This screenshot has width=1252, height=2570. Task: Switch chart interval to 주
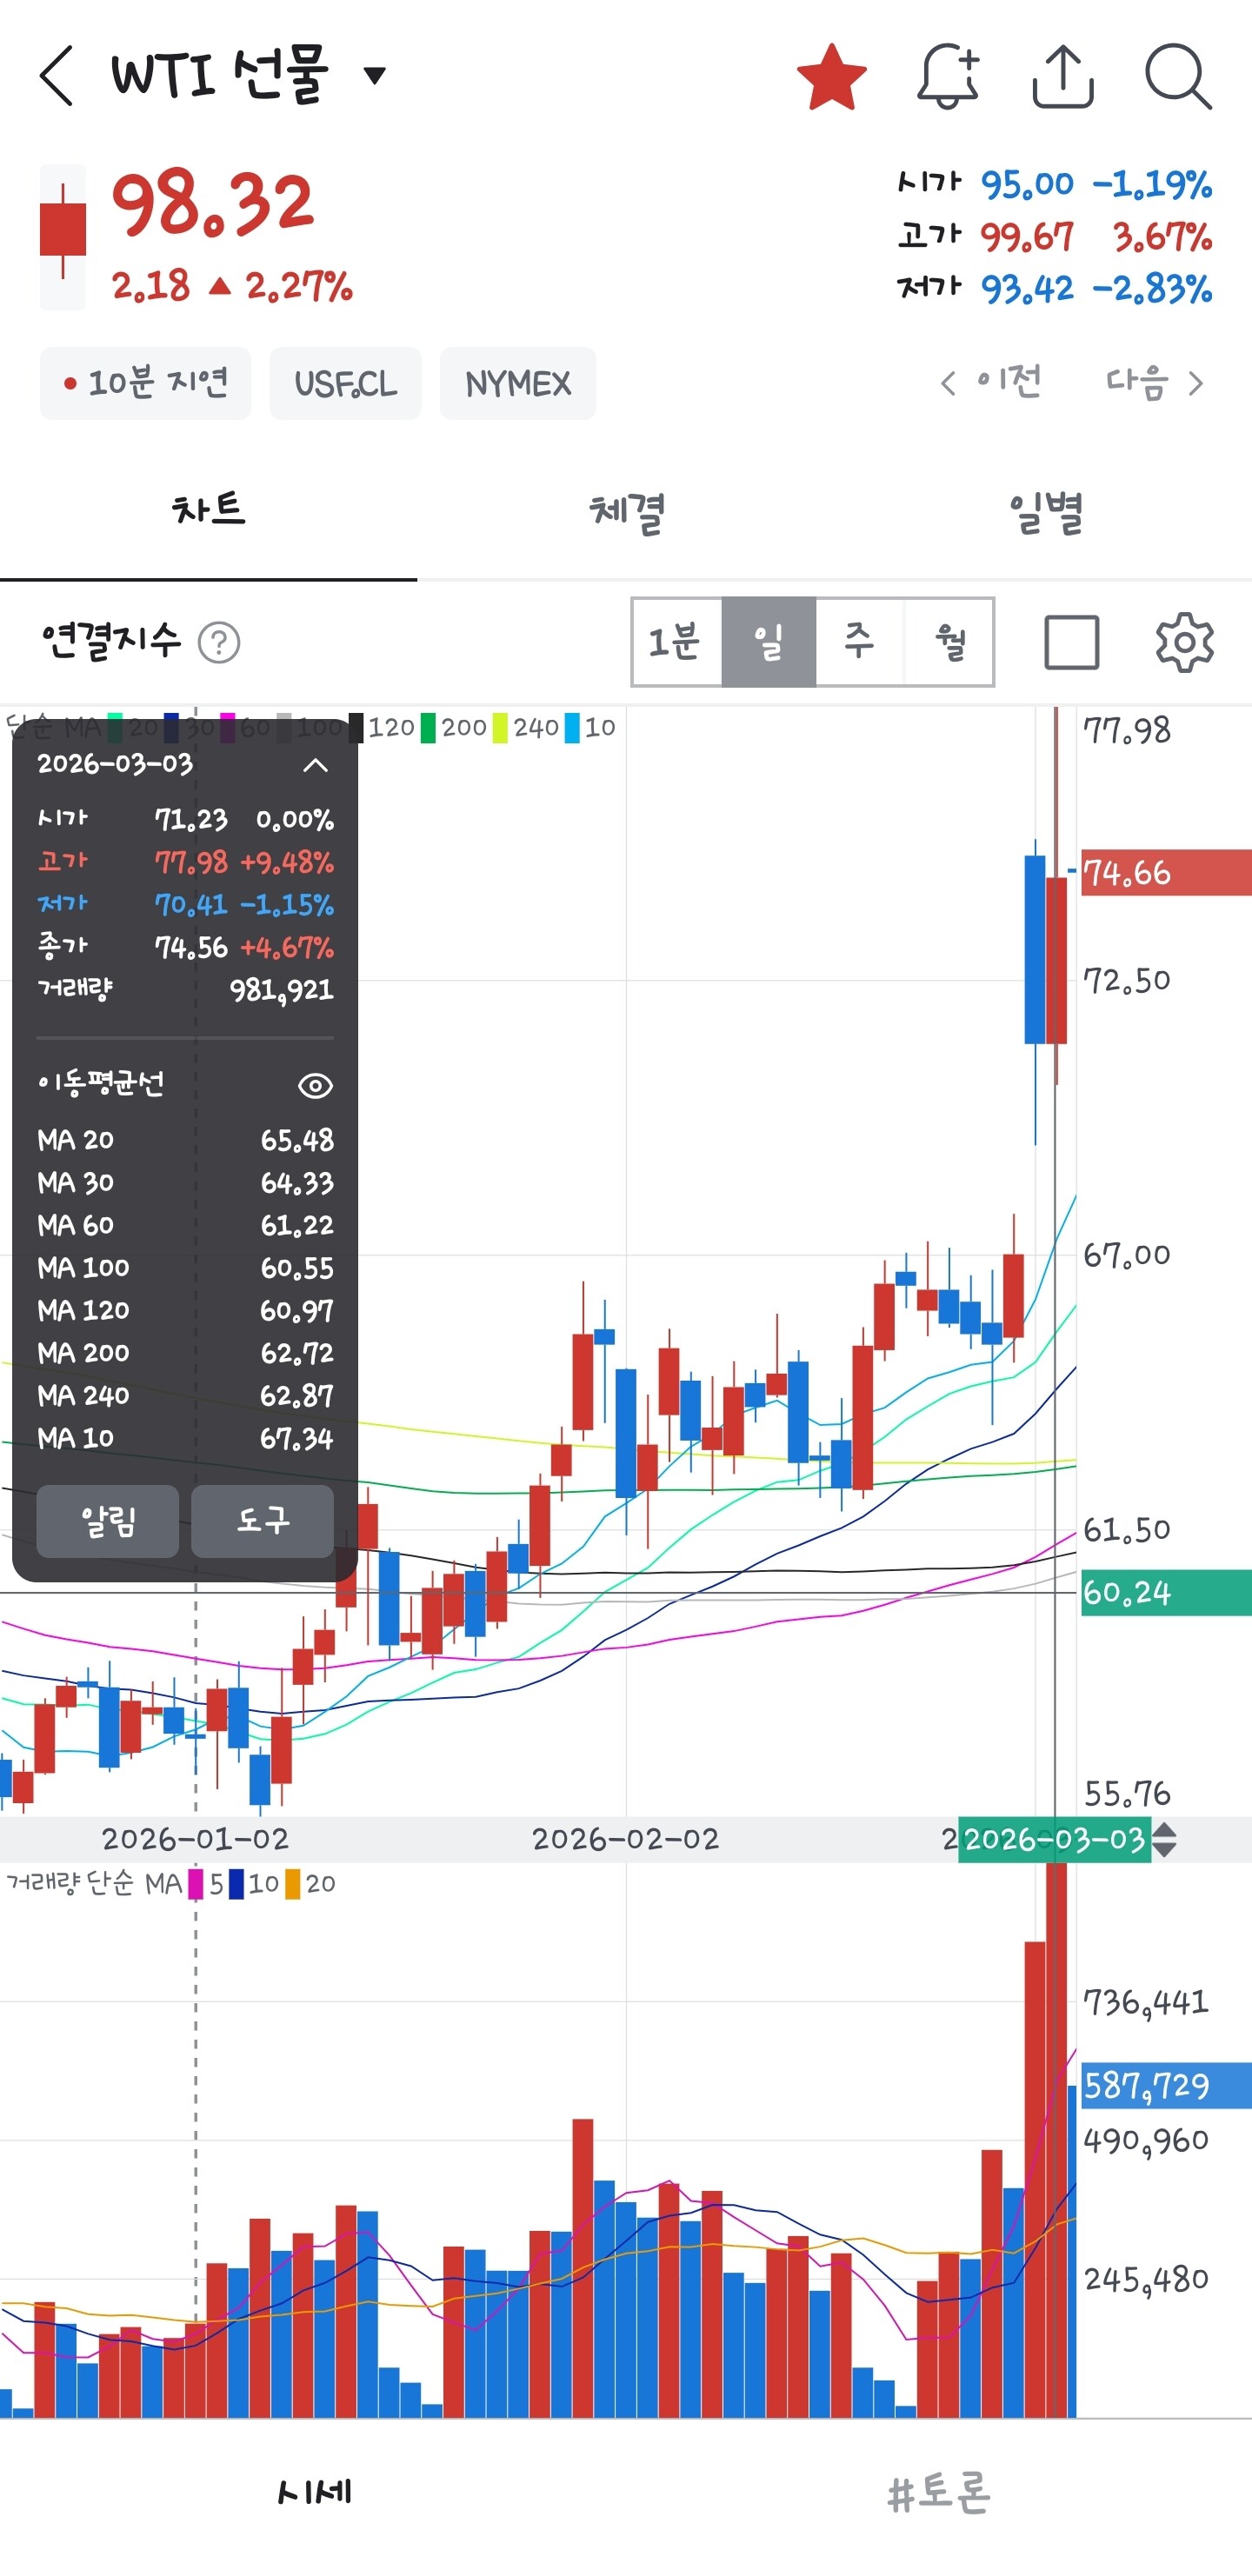(x=859, y=642)
